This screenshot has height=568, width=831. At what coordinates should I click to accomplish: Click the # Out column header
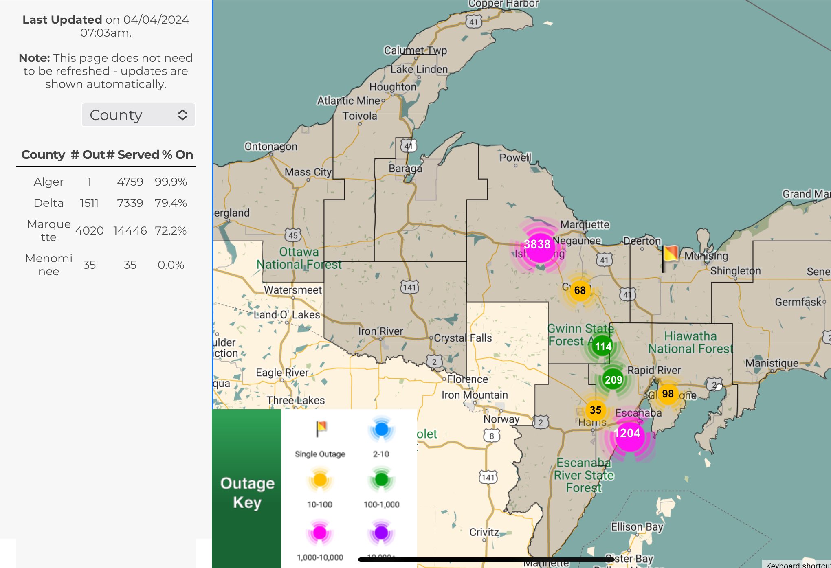(x=87, y=155)
